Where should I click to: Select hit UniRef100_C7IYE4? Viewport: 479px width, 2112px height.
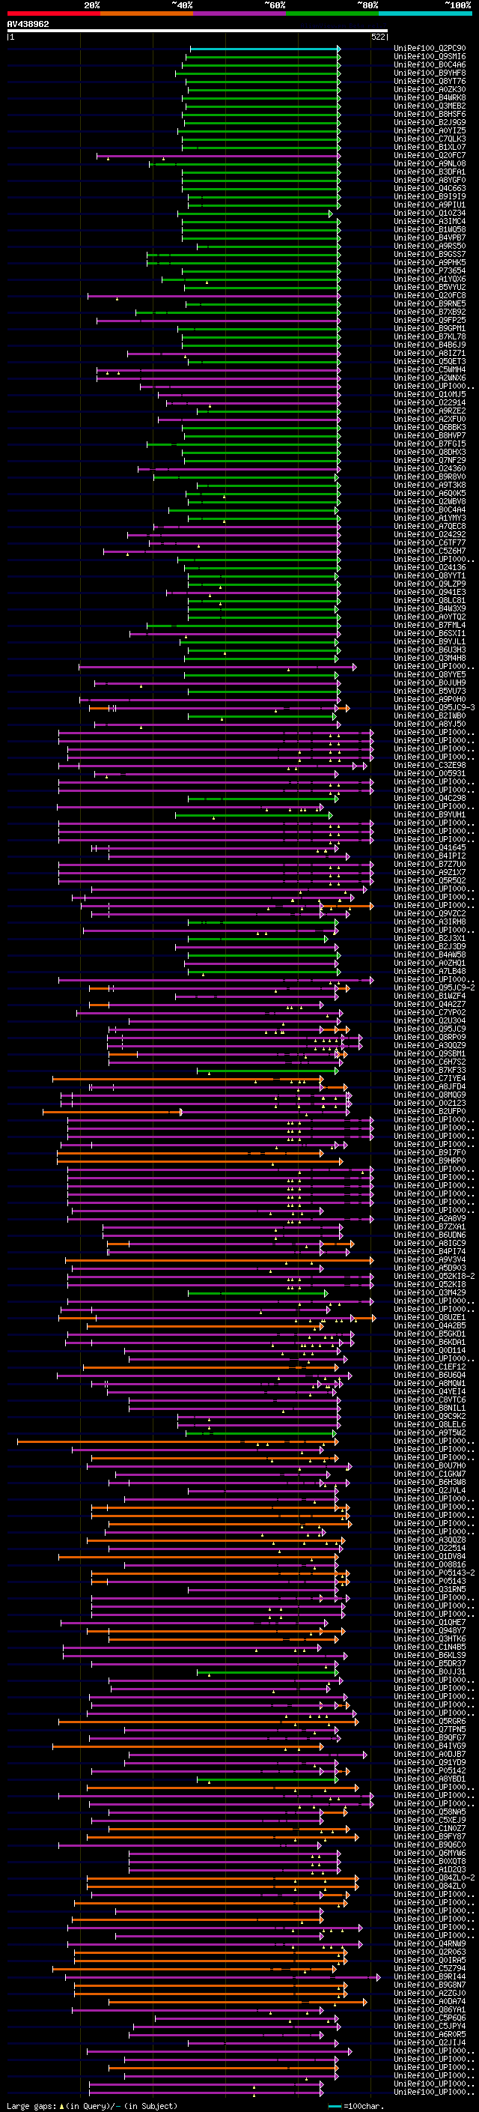pos(430,1078)
